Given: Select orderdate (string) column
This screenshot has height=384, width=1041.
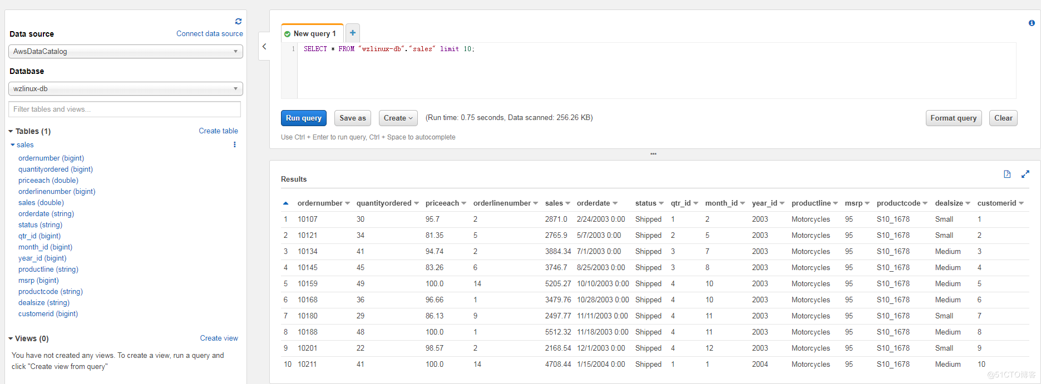Looking at the screenshot, I should (46, 213).
